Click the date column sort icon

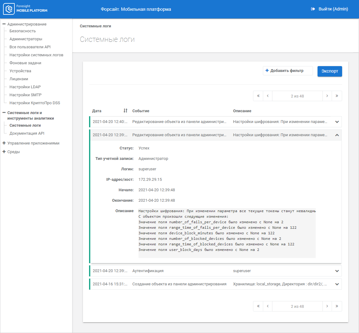[x=125, y=111]
